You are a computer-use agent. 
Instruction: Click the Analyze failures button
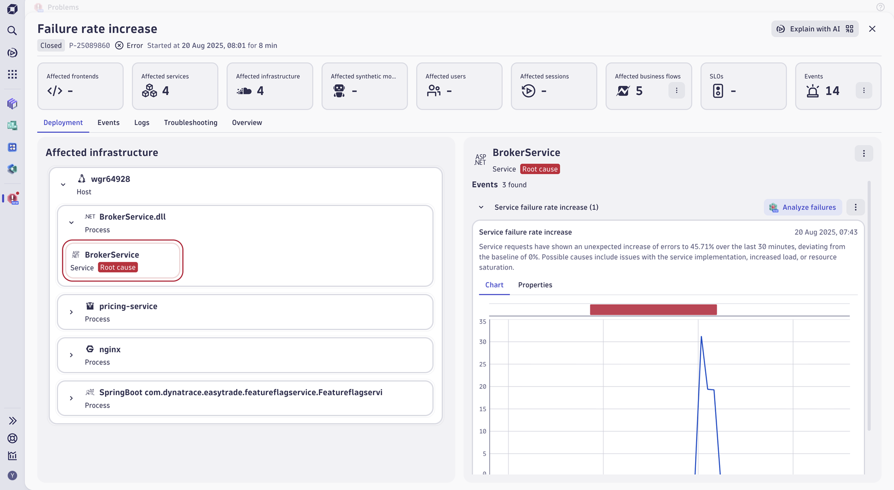click(803, 207)
